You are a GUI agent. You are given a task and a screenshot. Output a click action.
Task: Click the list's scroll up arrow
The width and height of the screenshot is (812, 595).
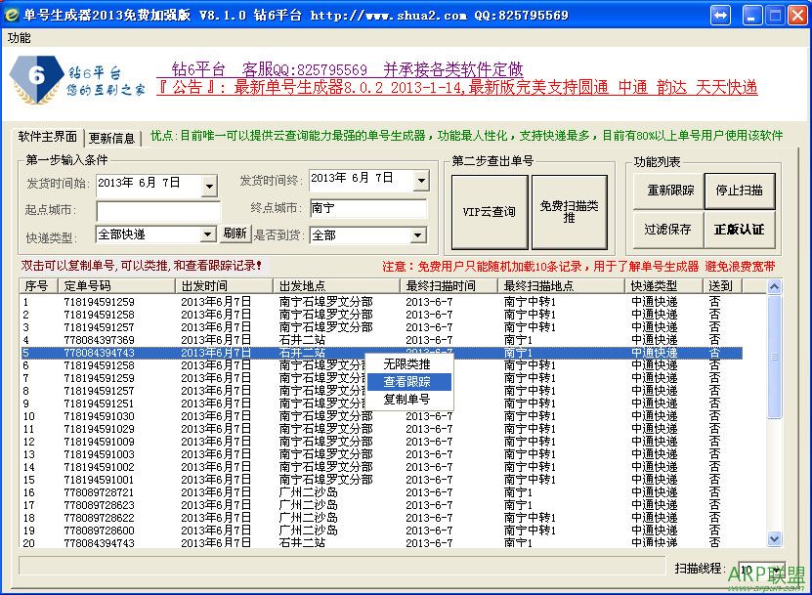(774, 286)
